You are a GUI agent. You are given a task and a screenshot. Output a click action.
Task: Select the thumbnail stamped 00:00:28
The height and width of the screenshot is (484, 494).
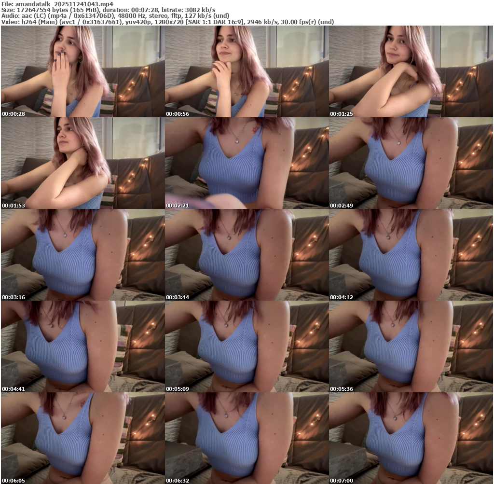coord(83,71)
